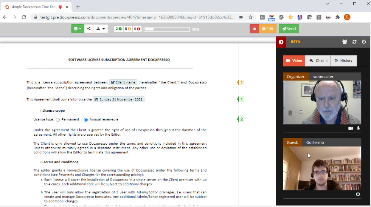Click the share icon in toolbar
The height and width of the screenshot is (207, 371).
click(x=89, y=29)
